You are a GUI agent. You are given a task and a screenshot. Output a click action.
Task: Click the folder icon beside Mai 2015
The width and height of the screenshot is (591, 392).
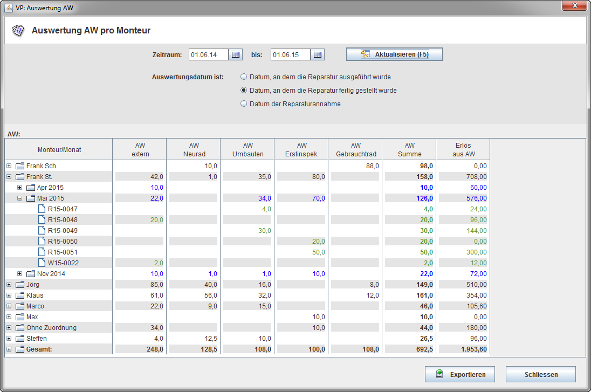pyautogui.click(x=31, y=198)
